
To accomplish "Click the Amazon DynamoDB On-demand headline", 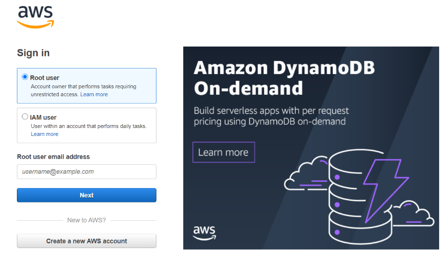I will [x=284, y=78].
